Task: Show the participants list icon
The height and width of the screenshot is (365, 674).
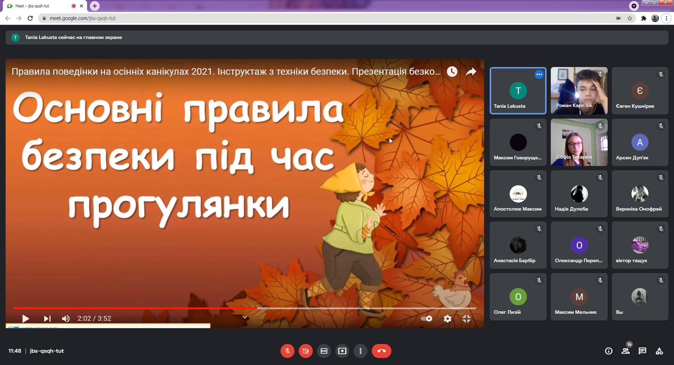Action: 626,351
